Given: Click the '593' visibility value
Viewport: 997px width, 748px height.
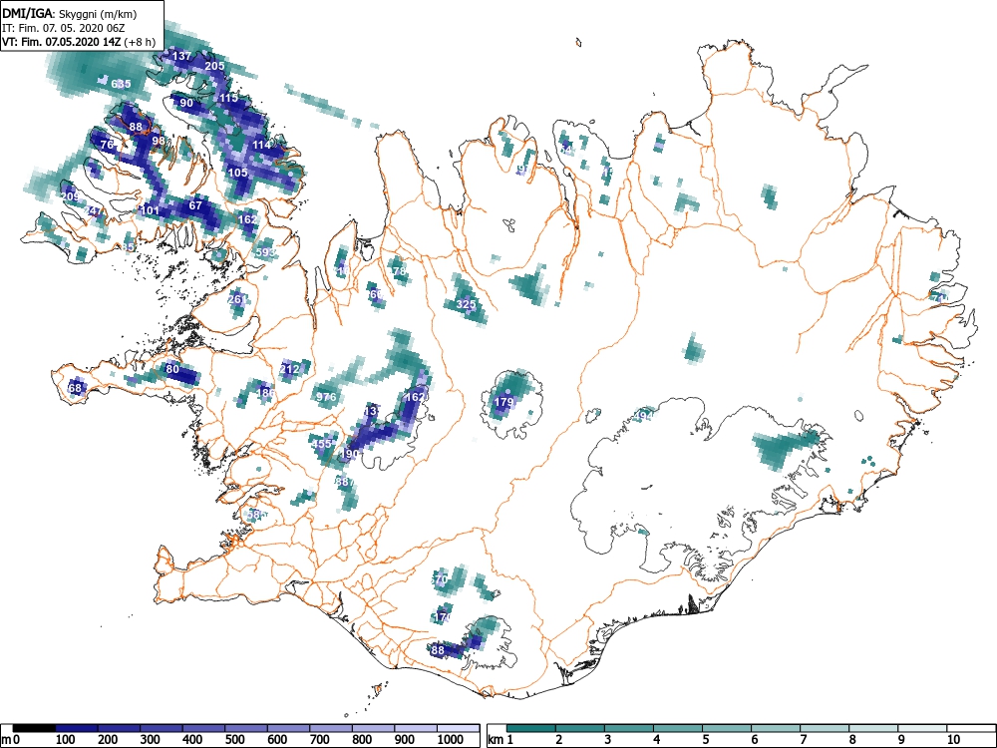Looking at the screenshot, I should 266,252.
